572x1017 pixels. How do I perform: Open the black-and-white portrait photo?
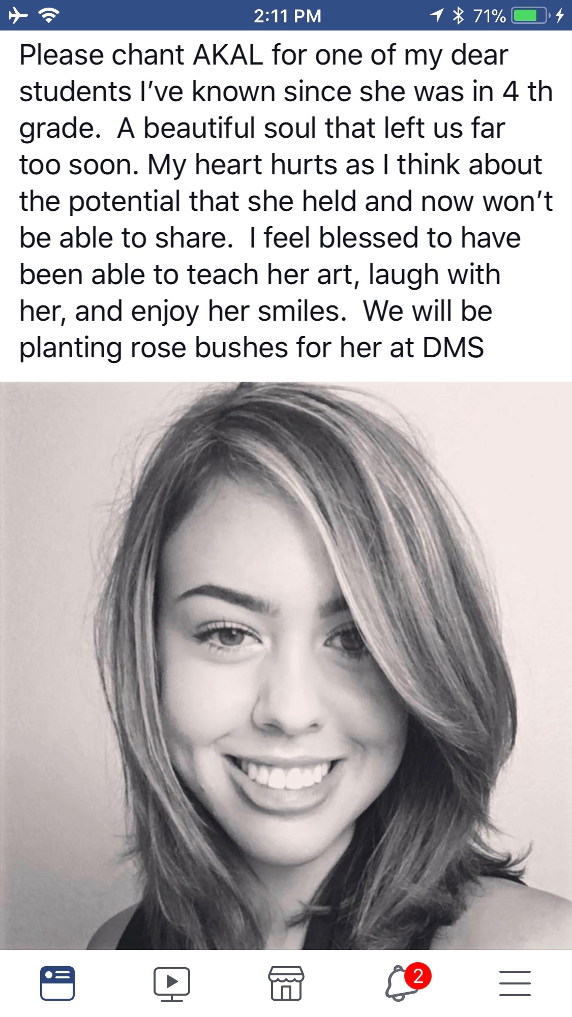point(286,665)
